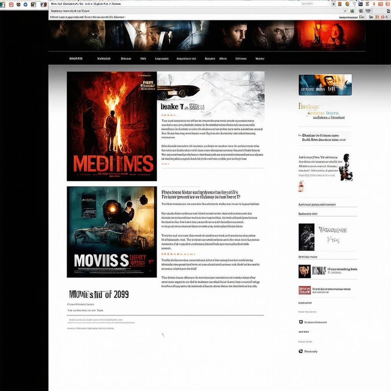Click the orange star rating under the first article title
The image size is (391, 391).
click(x=168, y=115)
